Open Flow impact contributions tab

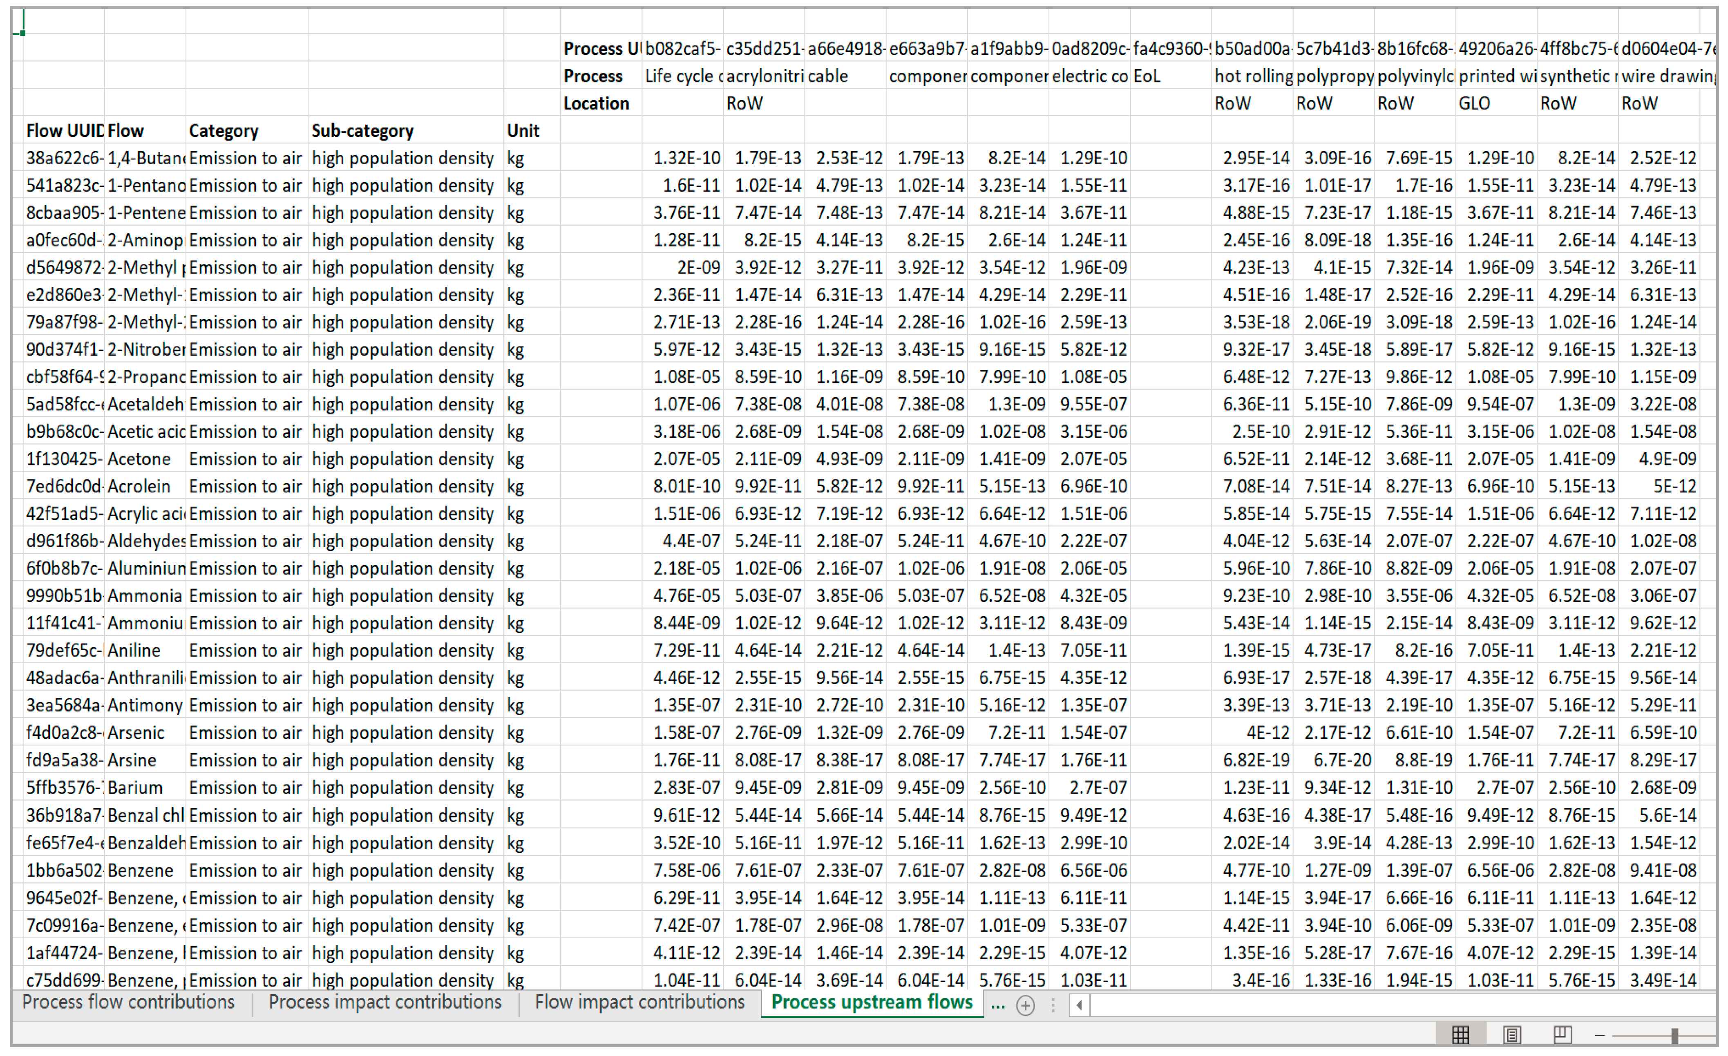click(x=639, y=1002)
